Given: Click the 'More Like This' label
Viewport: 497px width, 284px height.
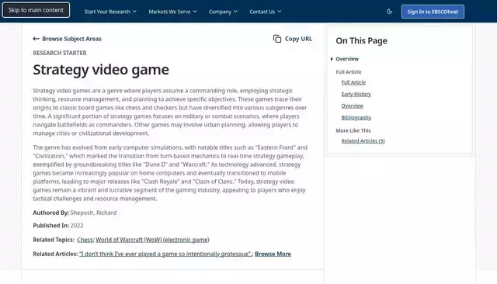Looking at the screenshot, I should (x=353, y=130).
